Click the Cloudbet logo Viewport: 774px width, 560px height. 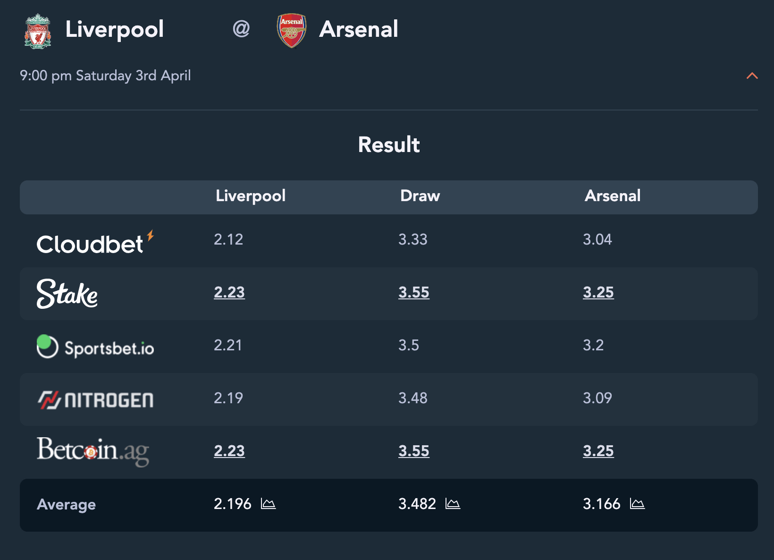(x=95, y=243)
